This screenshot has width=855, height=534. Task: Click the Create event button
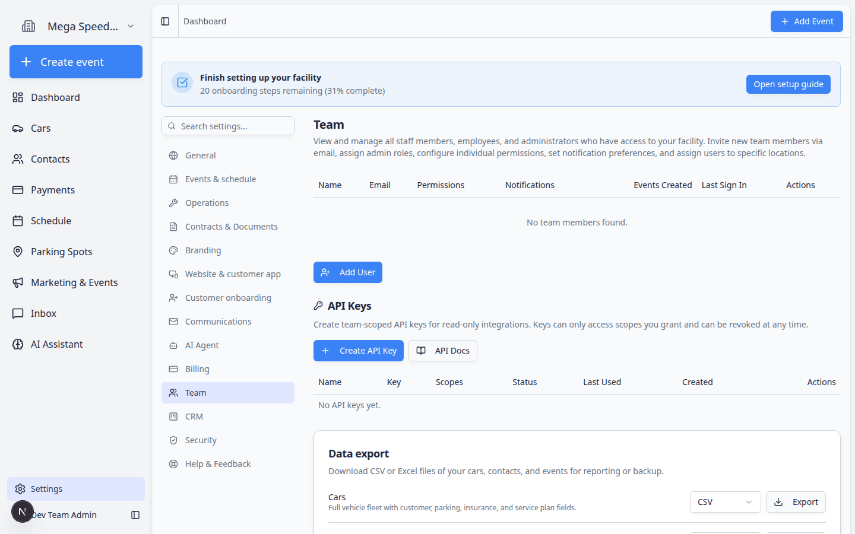tap(76, 62)
